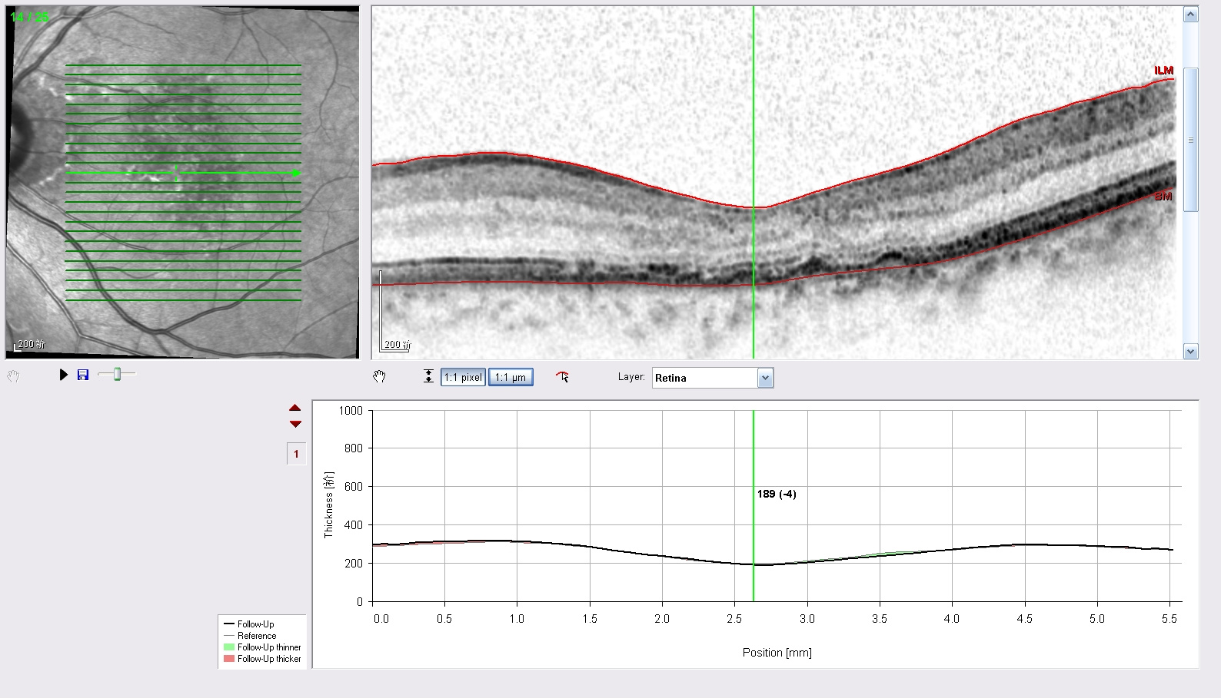The image size is (1221, 698).
Task: Click the ILM segmentation label
Action: (x=1163, y=71)
